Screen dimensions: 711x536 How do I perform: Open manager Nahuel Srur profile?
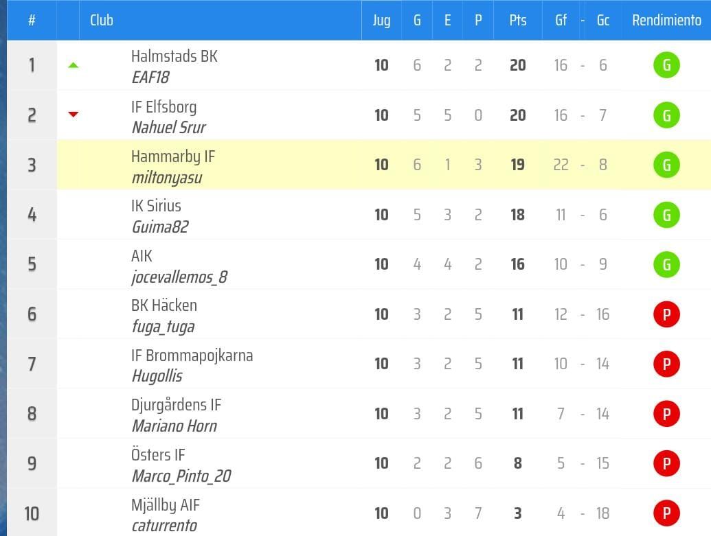(168, 127)
